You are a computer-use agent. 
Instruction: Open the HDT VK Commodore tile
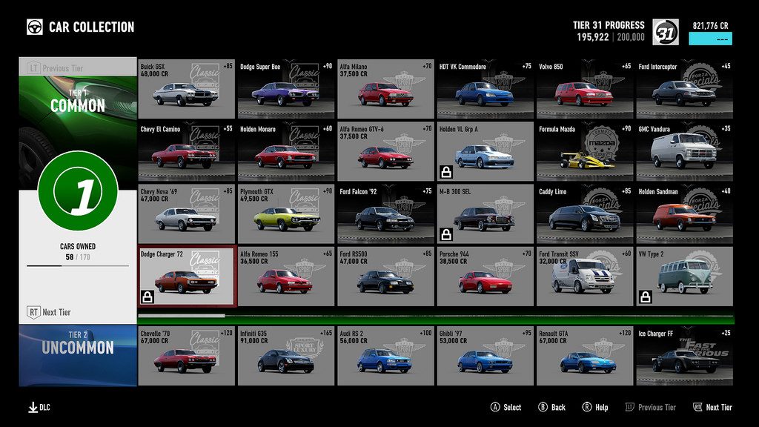(485, 89)
